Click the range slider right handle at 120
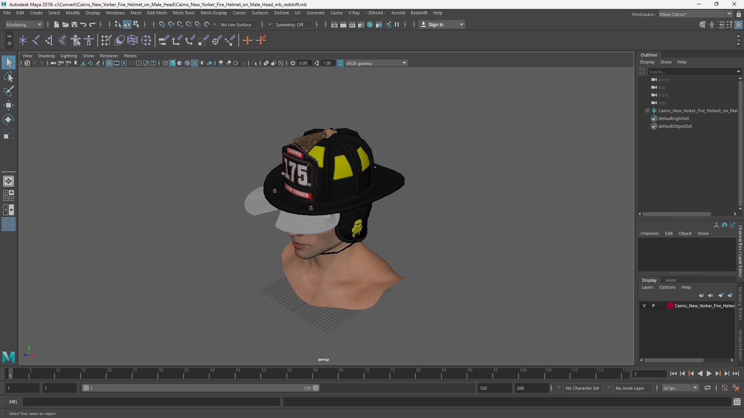Screen dimensions: 744x418 tap(316, 388)
